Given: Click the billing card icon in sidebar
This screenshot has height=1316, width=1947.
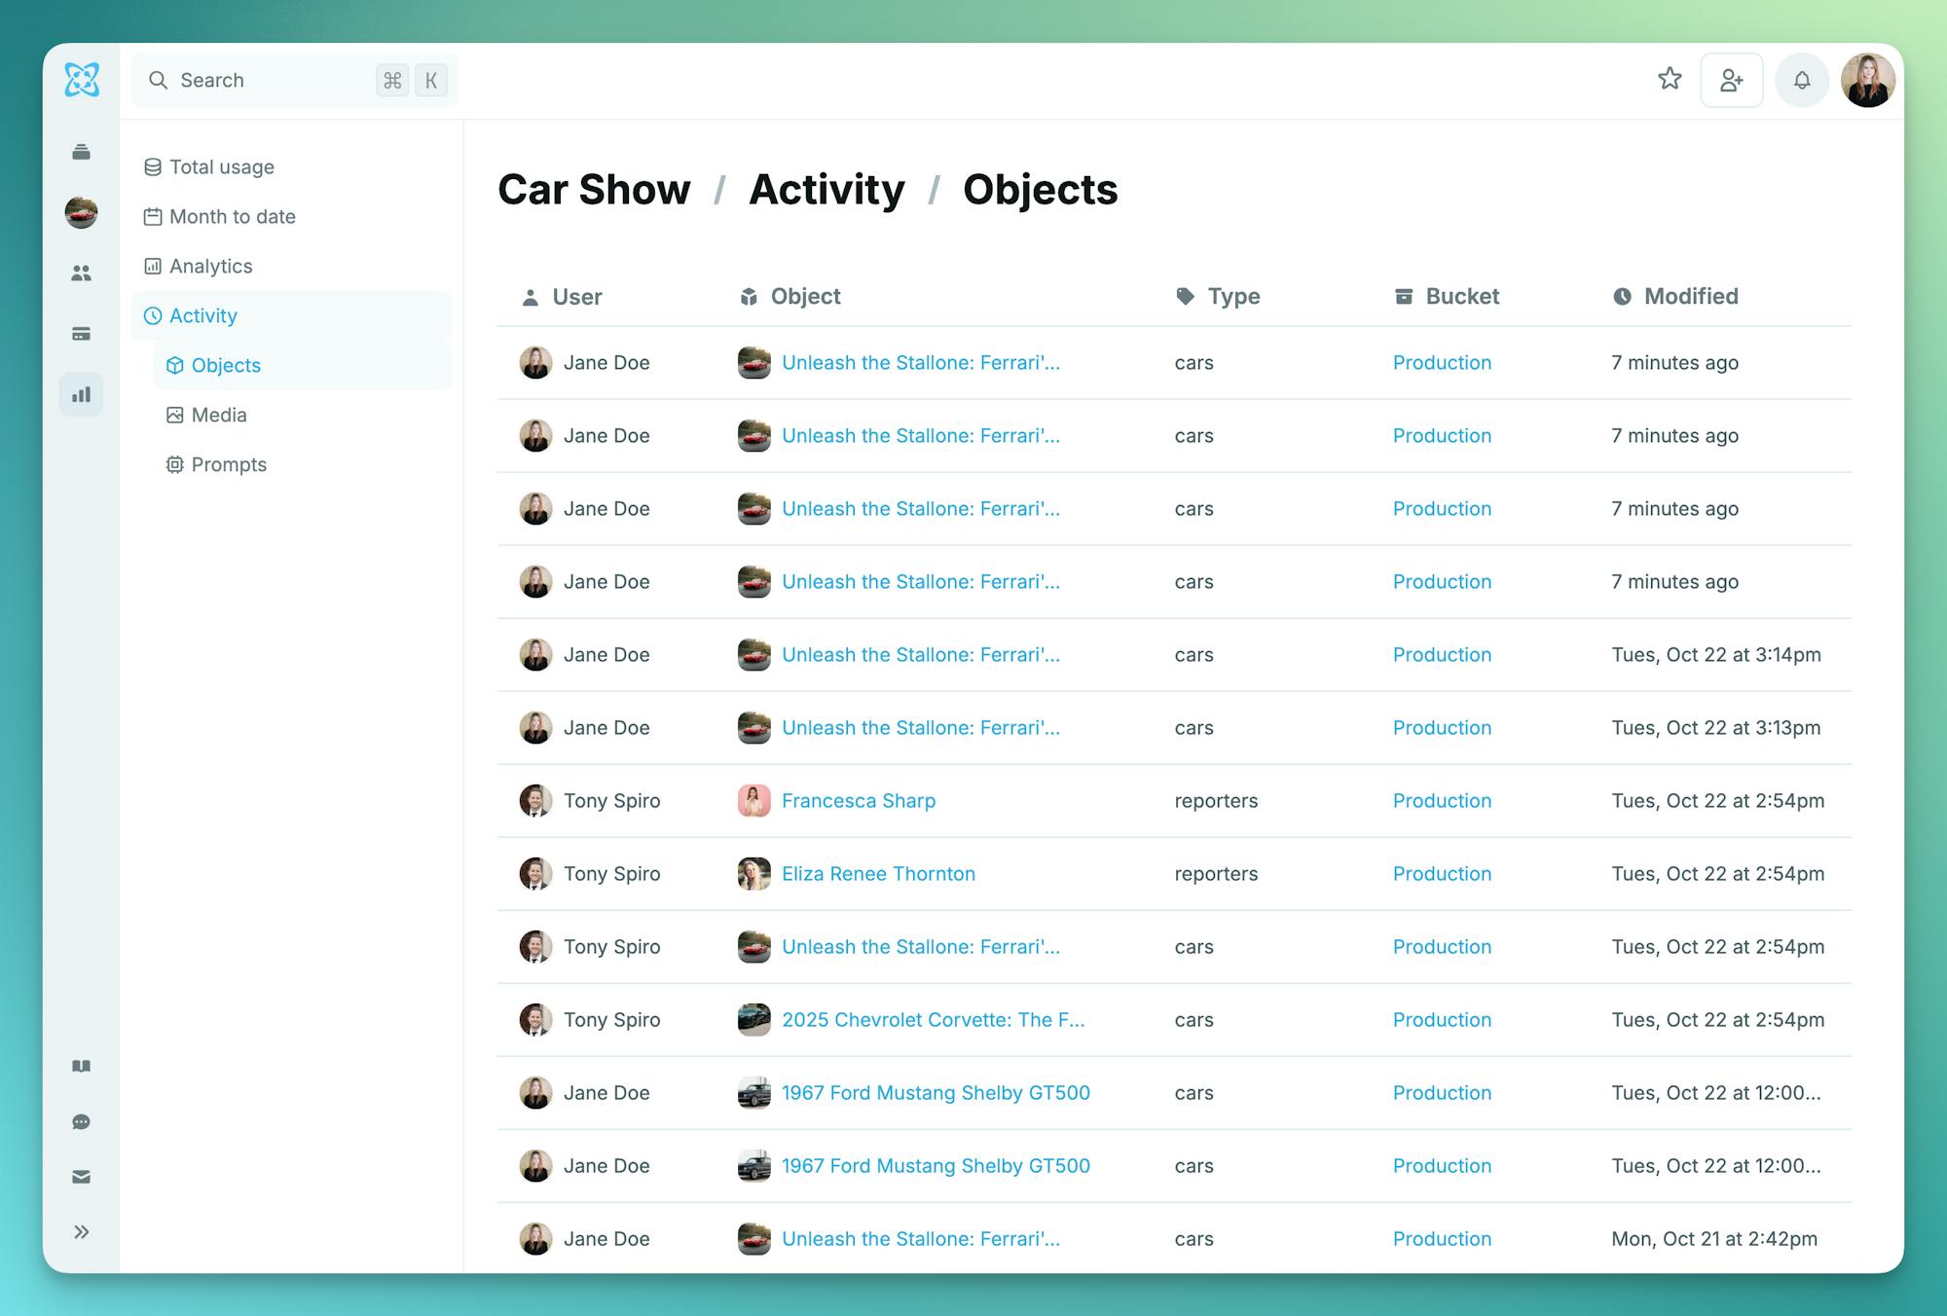Looking at the screenshot, I should tap(82, 334).
